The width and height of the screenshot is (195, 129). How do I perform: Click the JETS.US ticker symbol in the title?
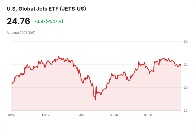[73, 9]
